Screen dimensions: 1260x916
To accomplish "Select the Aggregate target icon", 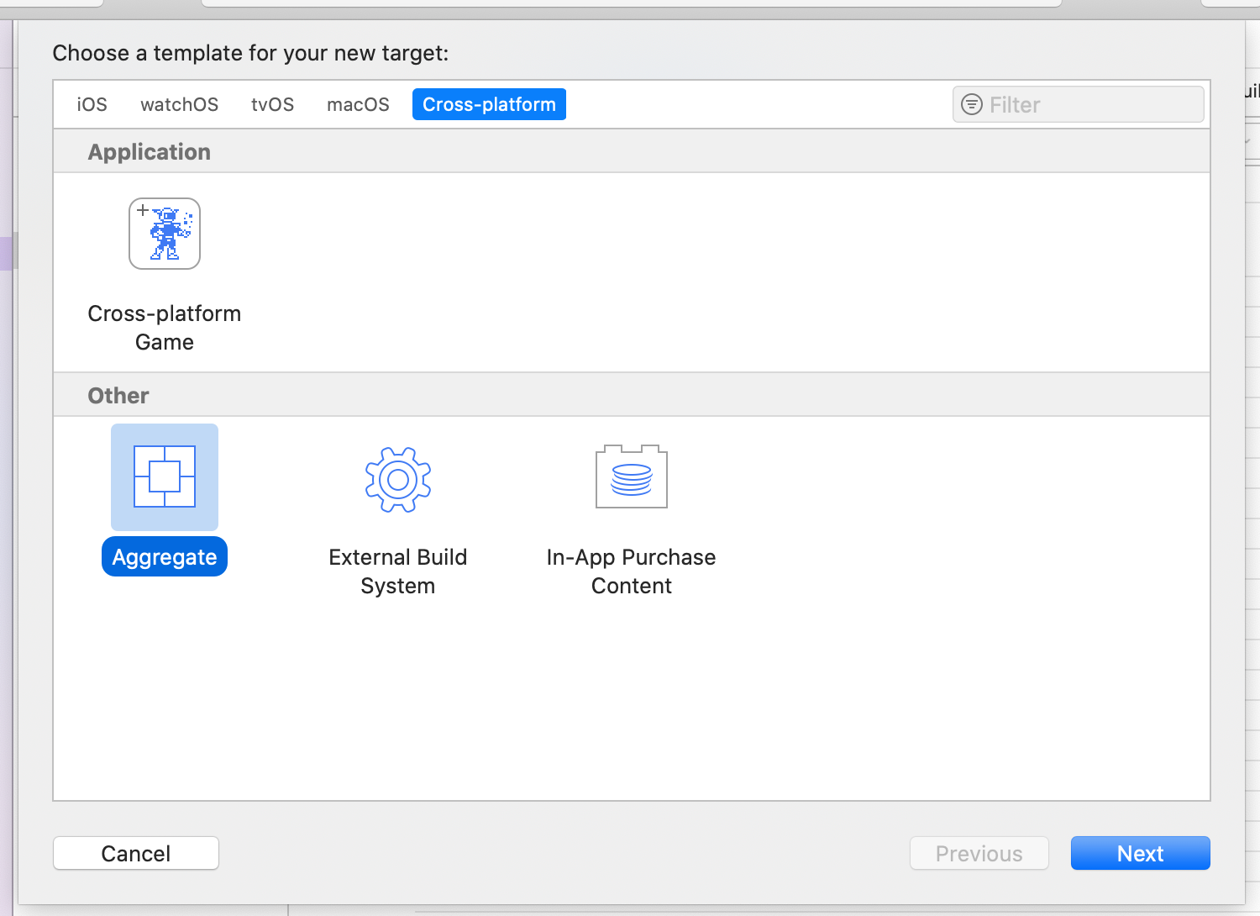I will coord(165,476).
